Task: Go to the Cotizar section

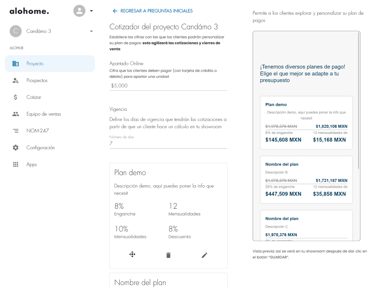Action: 50,97
